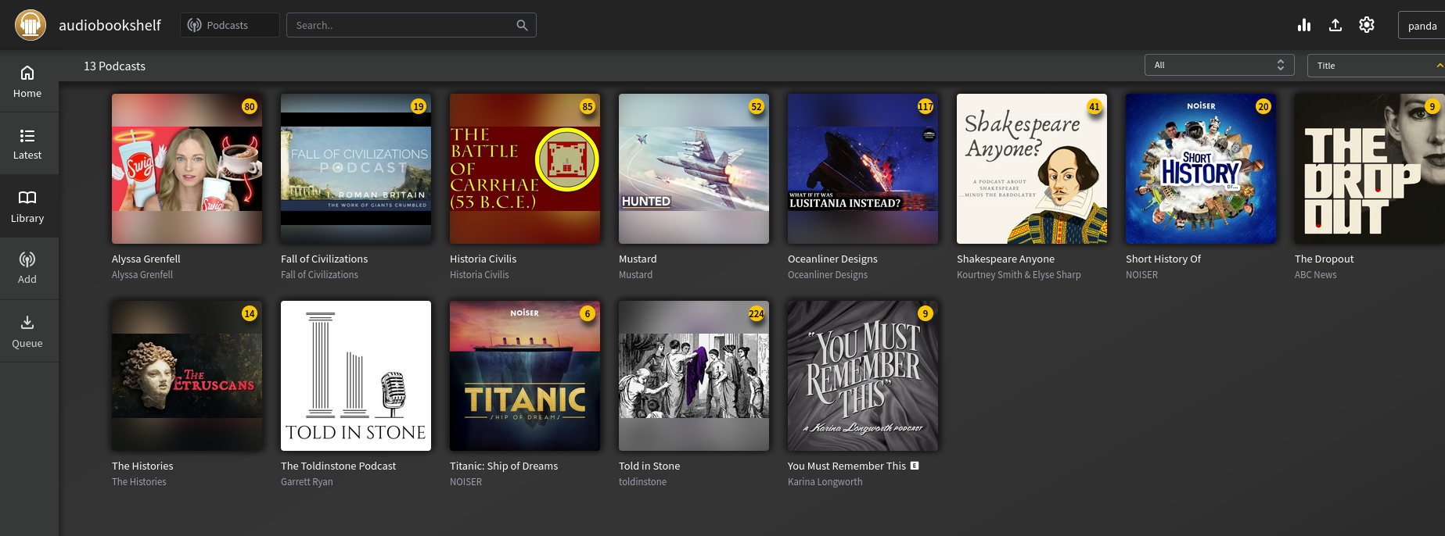Click episode count badge 14
Image resolution: width=1445 pixels, height=536 pixels.
[250, 313]
